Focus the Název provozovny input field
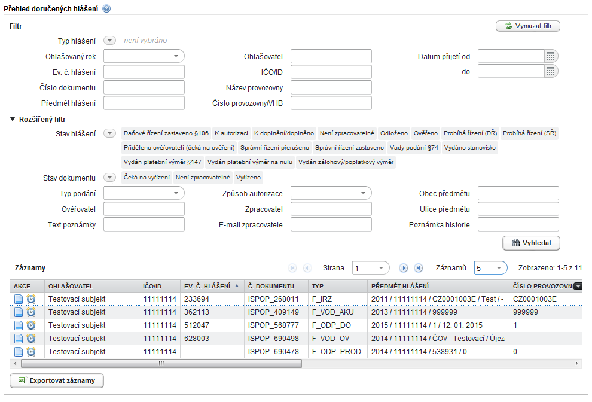 [x=331, y=87]
